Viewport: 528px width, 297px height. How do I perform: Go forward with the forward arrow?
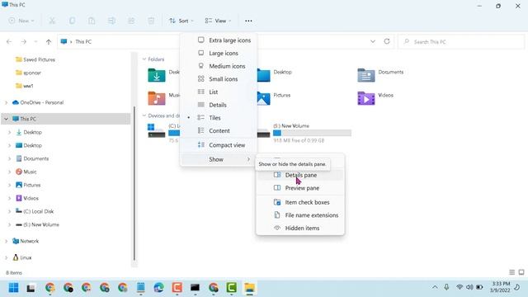[24, 42]
